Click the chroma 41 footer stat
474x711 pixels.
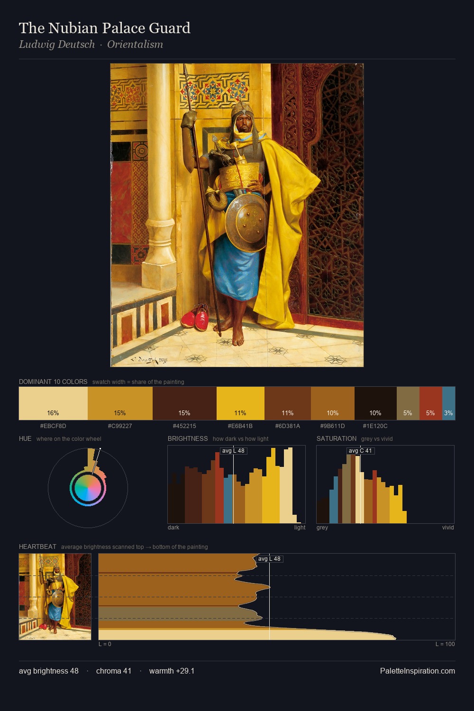(114, 671)
